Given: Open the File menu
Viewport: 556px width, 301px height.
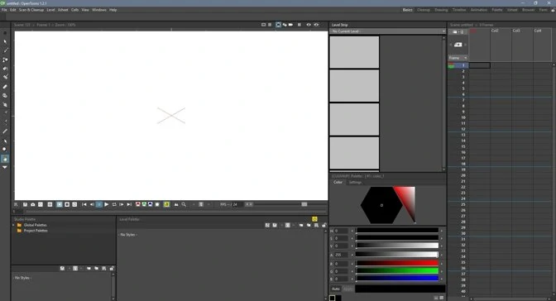Looking at the screenshot, I should [x=4, y=10].
